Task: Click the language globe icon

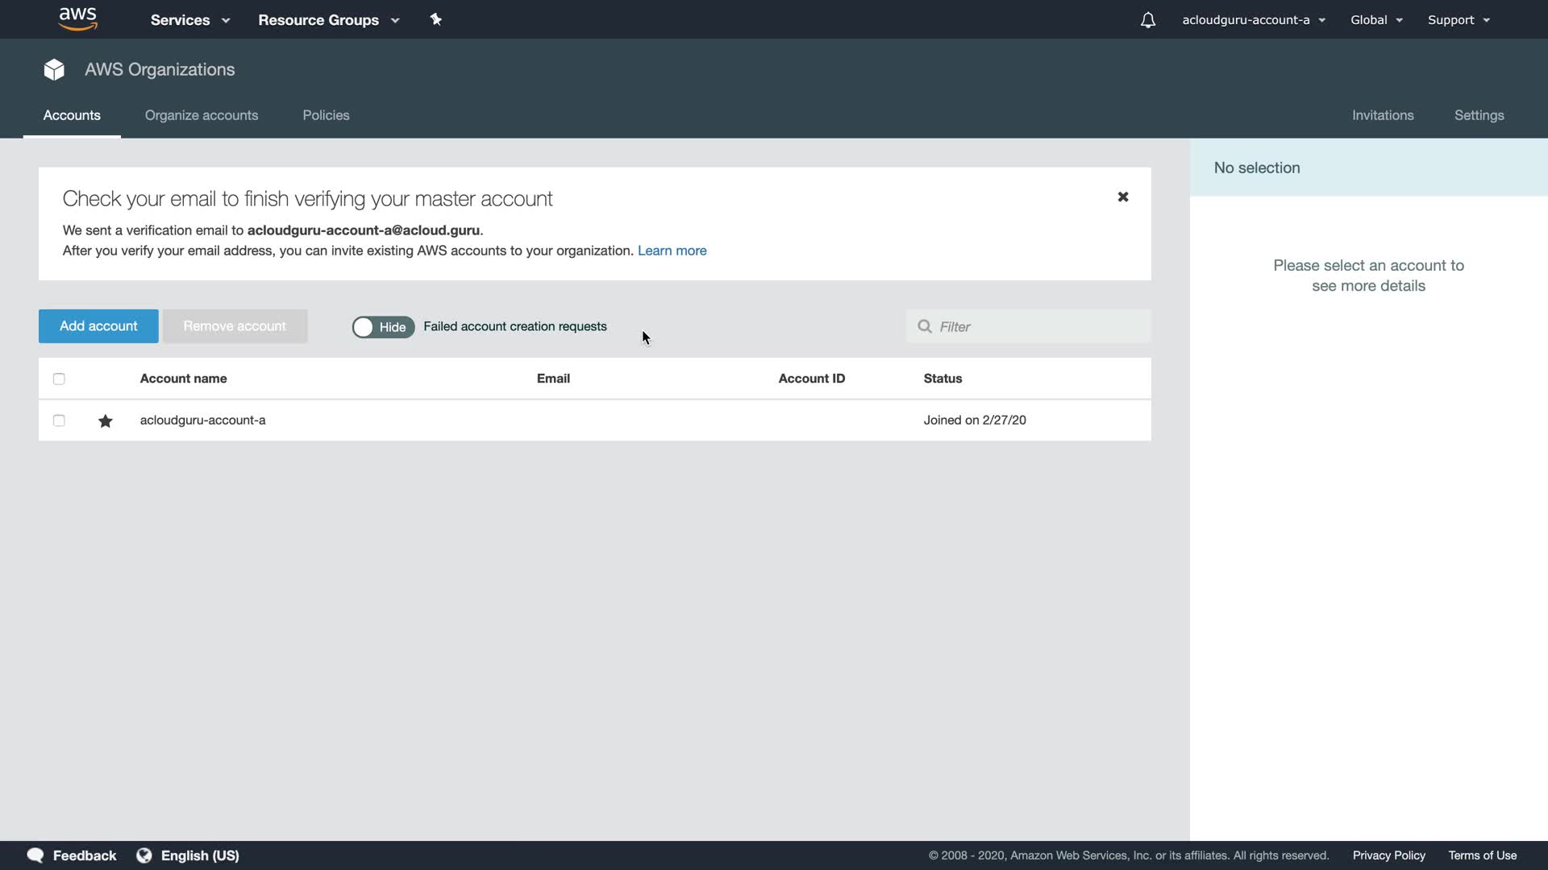Action: pos(144,855)
